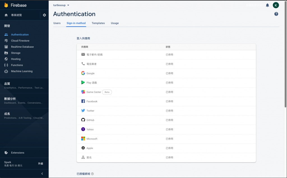Click the 升級 upgrade button

[41, 164]
